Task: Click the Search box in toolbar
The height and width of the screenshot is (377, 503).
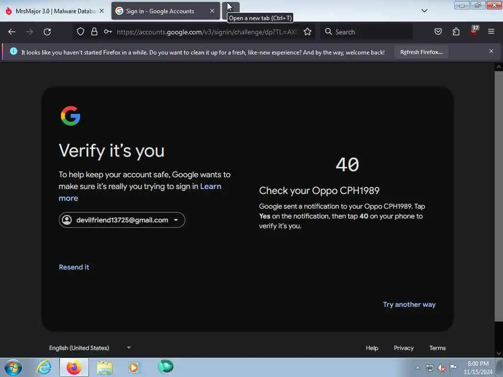Action: coord(366,32)
